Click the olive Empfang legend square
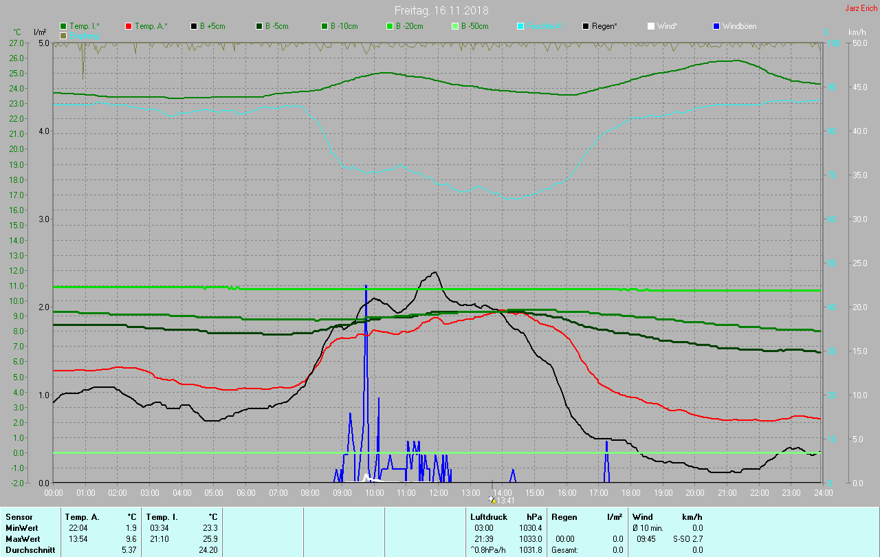The width and height of the screenshot is (880, 557). (x=64, y=35)
